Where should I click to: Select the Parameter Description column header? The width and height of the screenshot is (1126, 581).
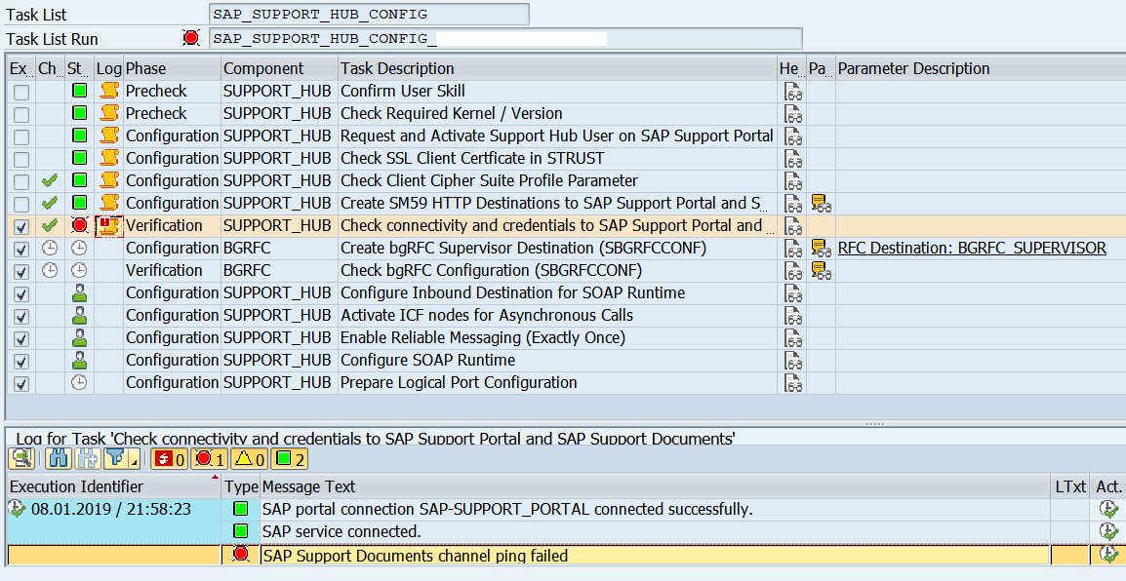pyautogui.click(x=981, y=69)
